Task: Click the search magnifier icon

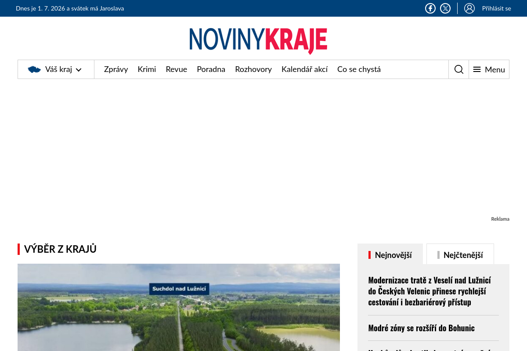Action: pyautogui.click(x=459, y=69)
